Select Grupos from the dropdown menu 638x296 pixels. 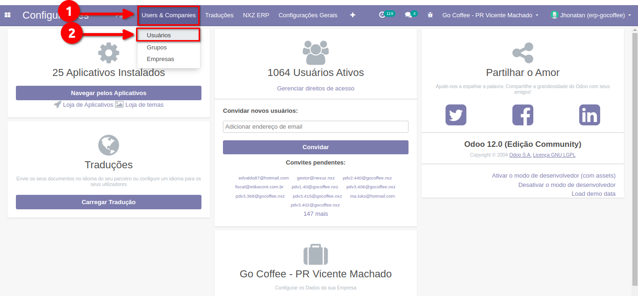[157, 48]
